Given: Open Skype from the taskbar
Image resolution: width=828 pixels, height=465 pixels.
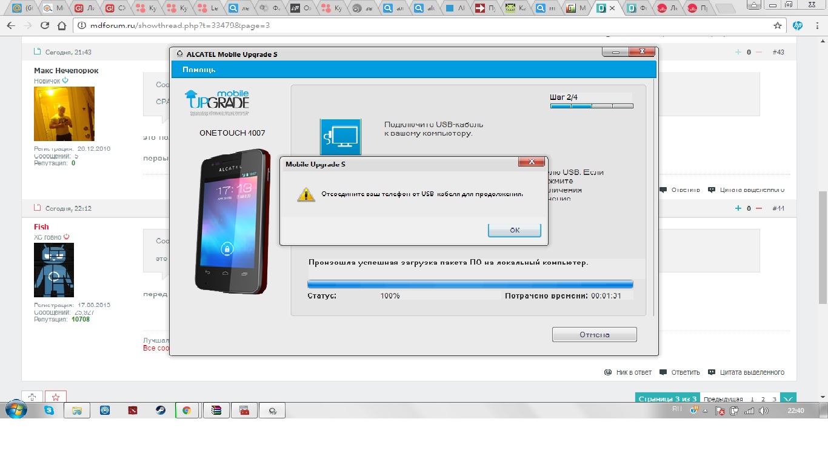Looking at the screenshot, I should coord(49,411).
